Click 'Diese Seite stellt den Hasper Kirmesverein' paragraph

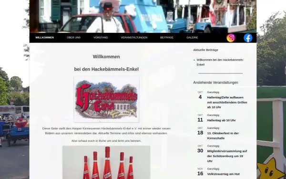106,131
